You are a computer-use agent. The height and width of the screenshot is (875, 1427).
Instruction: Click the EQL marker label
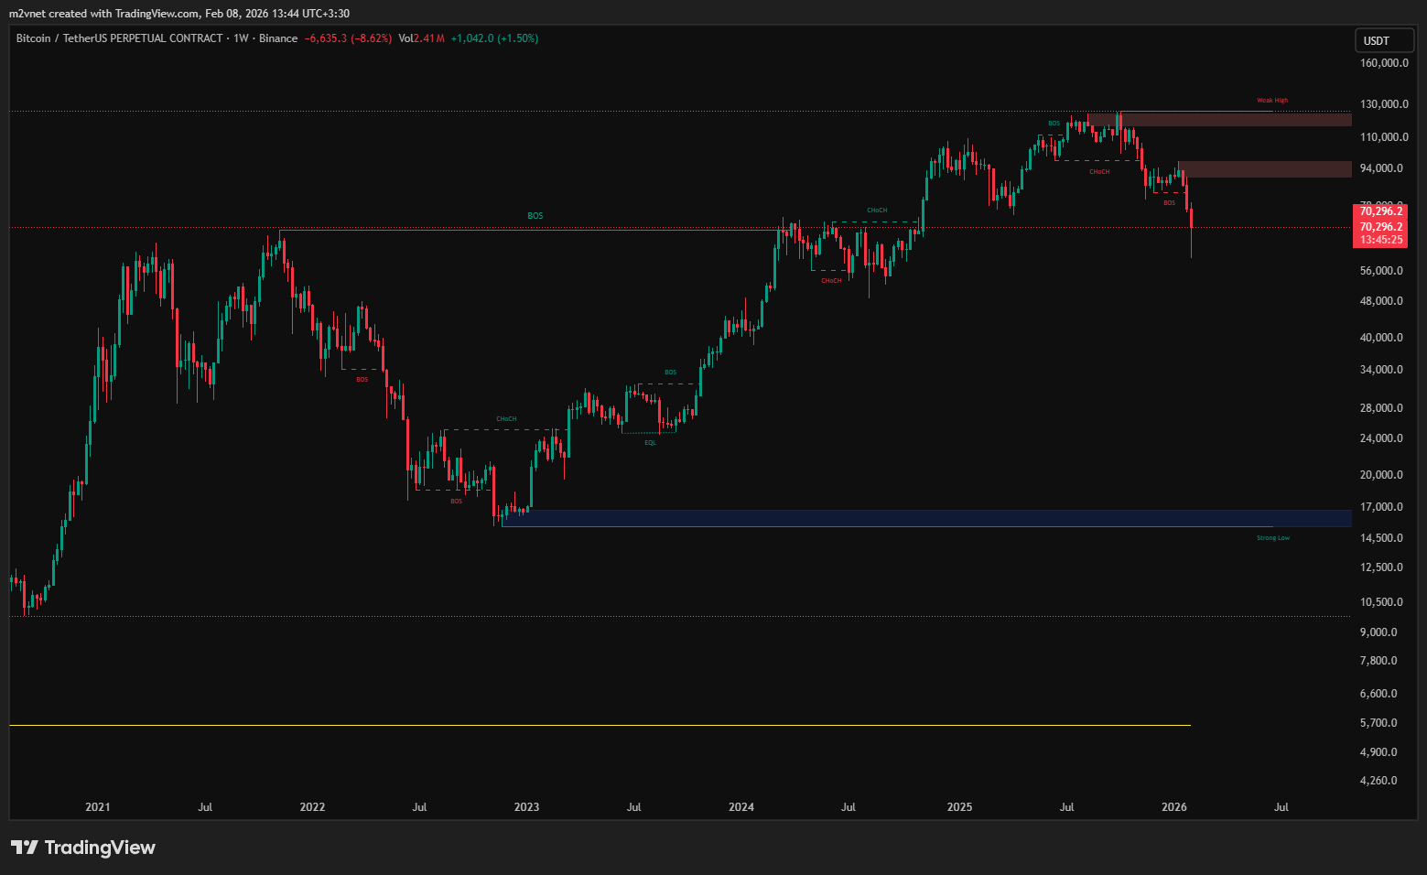(x=650, y=443)
